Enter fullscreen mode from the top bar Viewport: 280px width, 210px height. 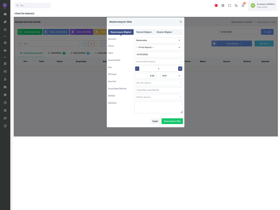[230, 6]
